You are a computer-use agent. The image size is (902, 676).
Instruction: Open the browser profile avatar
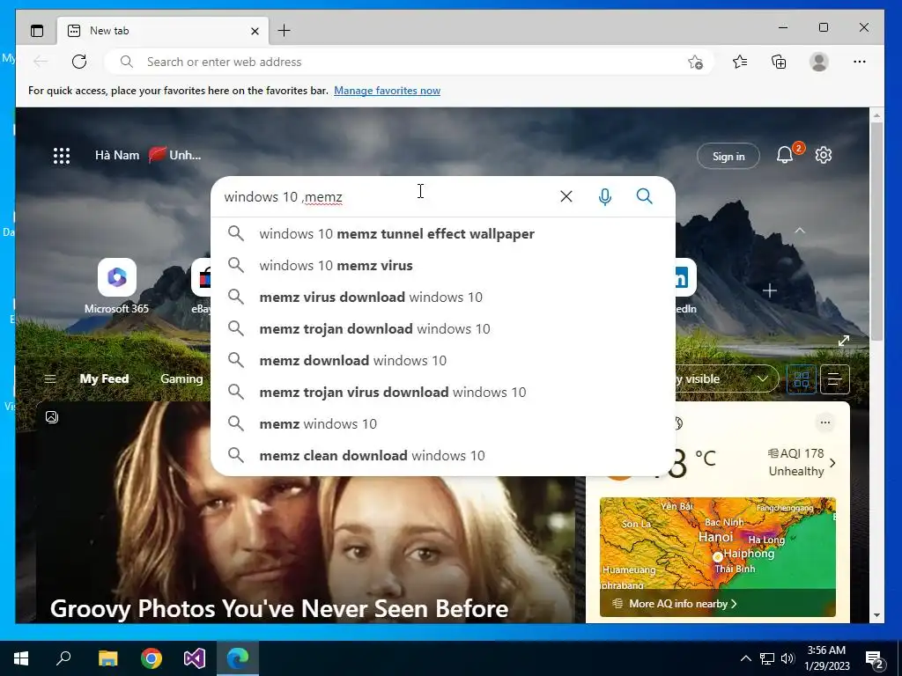tap(818, 62)
